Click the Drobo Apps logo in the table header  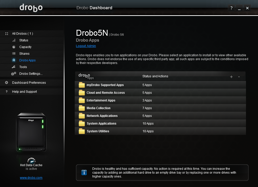[86, 76]
